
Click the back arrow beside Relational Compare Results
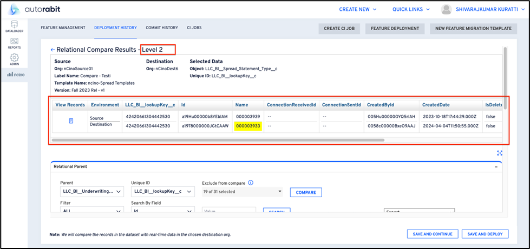click(x=53, y=50)
